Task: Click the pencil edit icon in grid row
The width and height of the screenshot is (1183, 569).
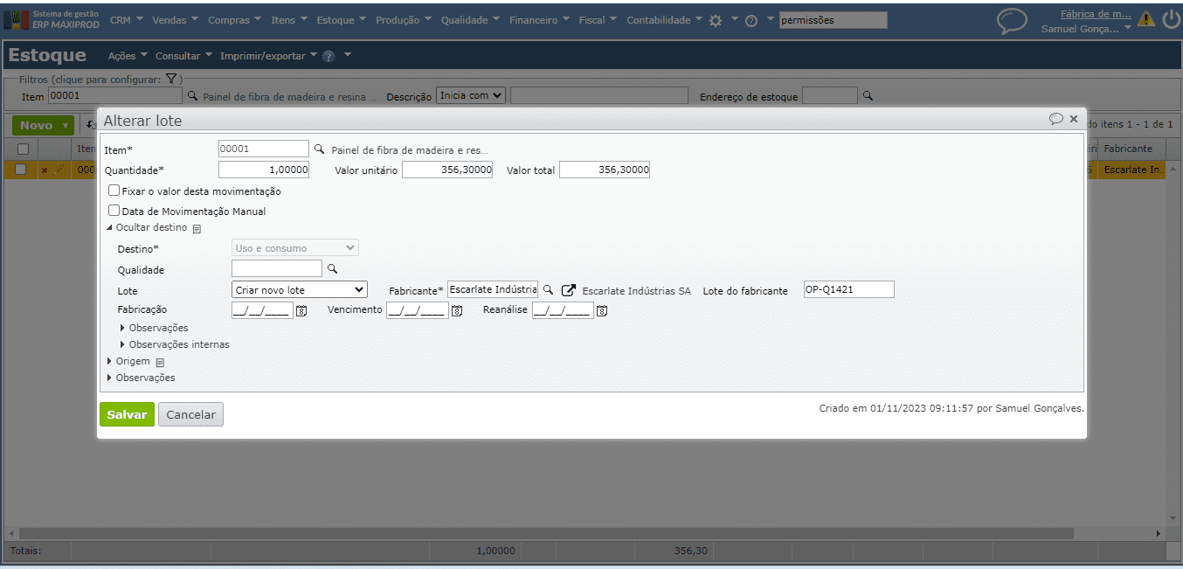Action: pyautogui.click(x=59, y=170)
